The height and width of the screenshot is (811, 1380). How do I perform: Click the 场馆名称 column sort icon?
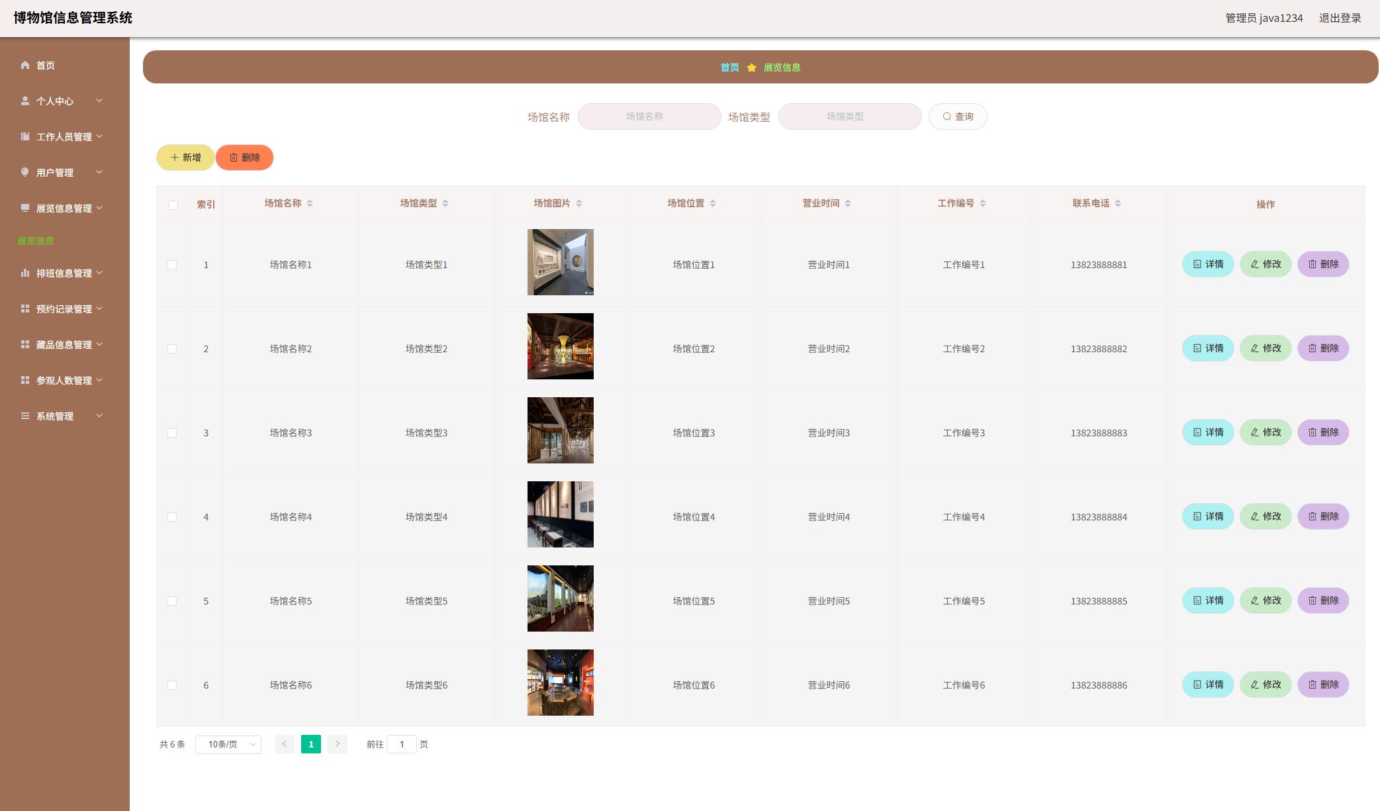coord(310,203)
